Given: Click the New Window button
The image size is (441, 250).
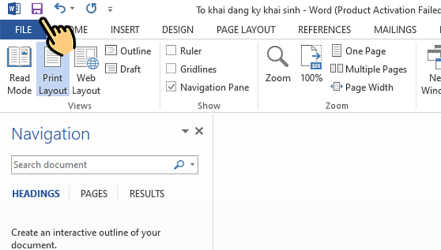Looking at the screenshot, I should coord(431,70).
